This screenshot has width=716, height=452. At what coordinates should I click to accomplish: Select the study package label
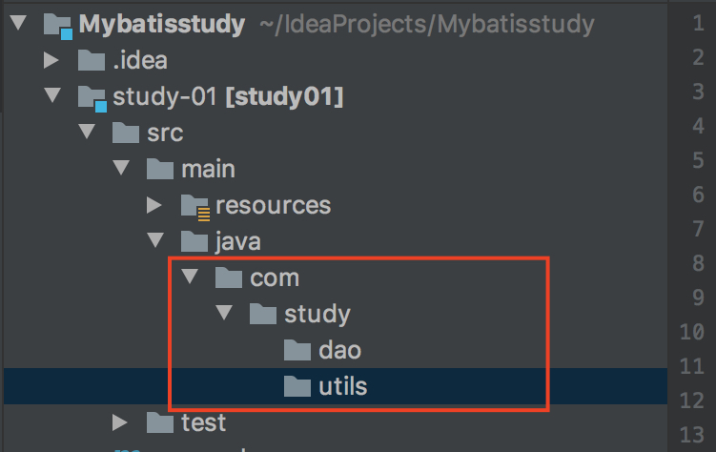coord(317,314)
